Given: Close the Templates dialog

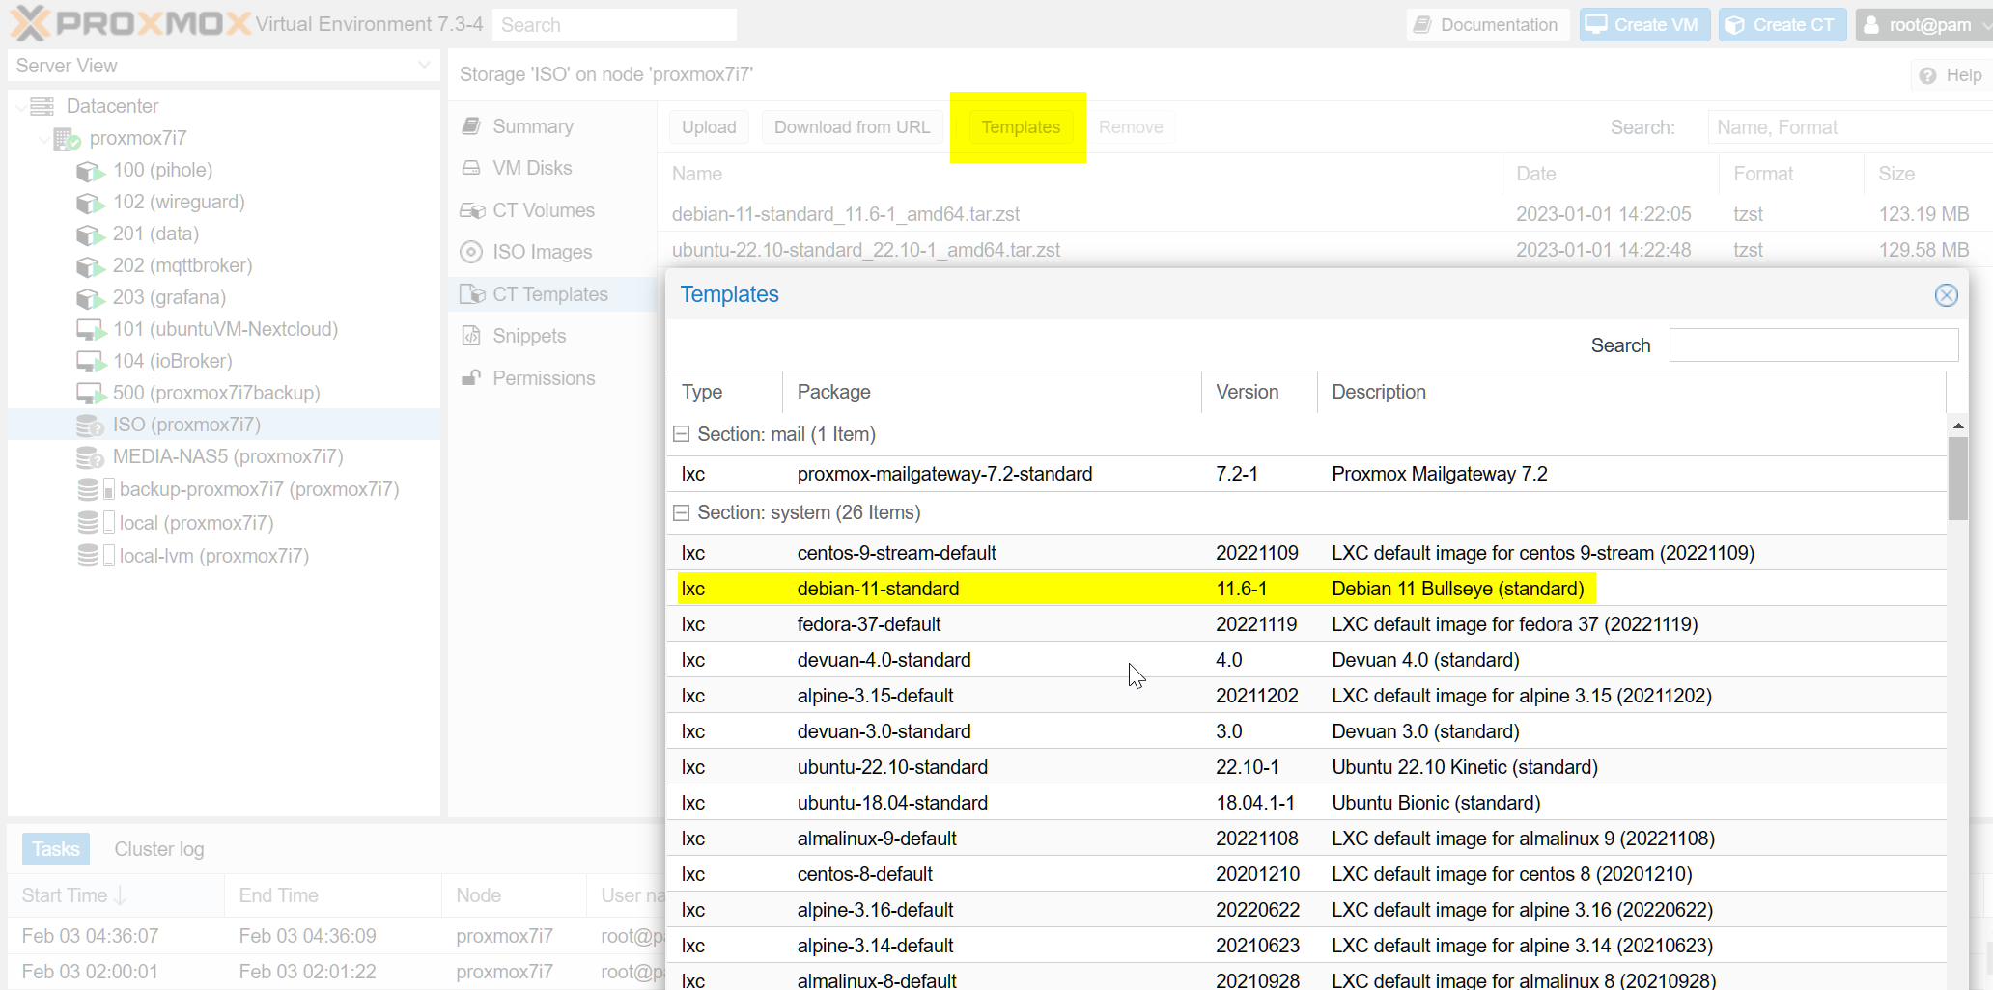Looking at the screenshot, I should click(1947, 295).
